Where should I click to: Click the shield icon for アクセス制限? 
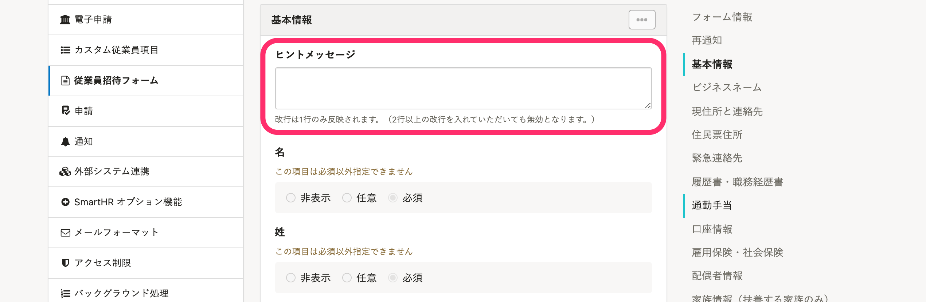point(66,263)
